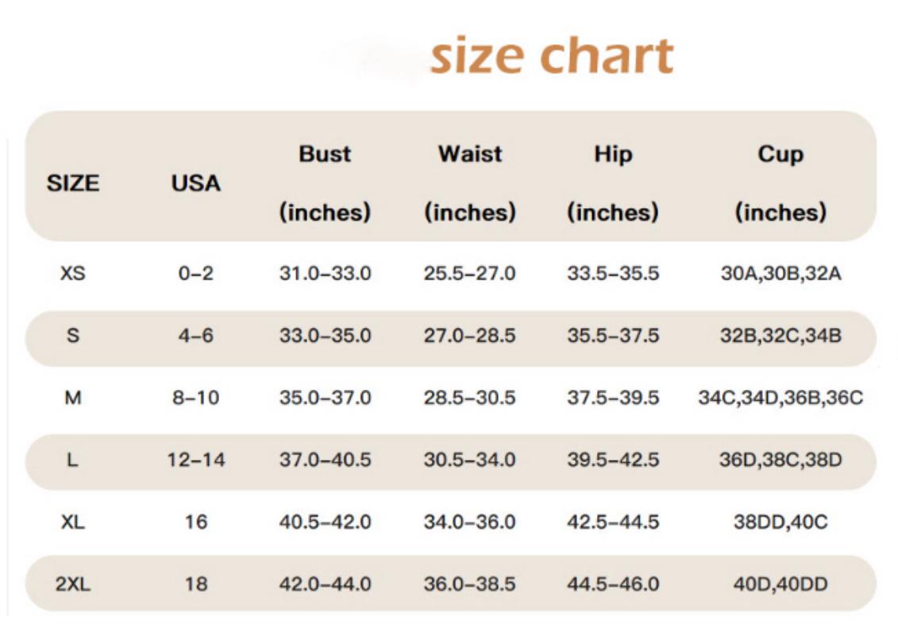898x636 pixels.
Task: Click the S size row label
Action: [x=73, y=336]
